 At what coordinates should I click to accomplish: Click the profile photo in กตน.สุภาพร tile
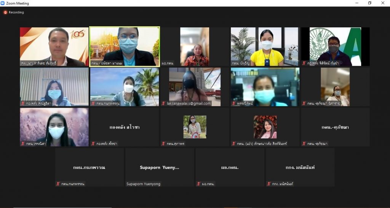click(195, 127)
